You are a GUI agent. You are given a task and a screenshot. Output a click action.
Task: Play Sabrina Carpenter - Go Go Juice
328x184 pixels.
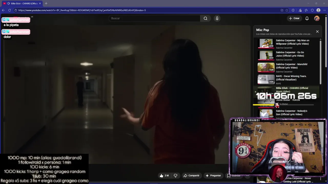(x=290, y=54)
